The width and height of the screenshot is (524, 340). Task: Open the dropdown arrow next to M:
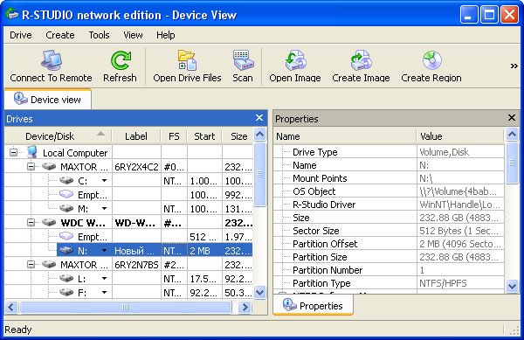coord(104,209)
